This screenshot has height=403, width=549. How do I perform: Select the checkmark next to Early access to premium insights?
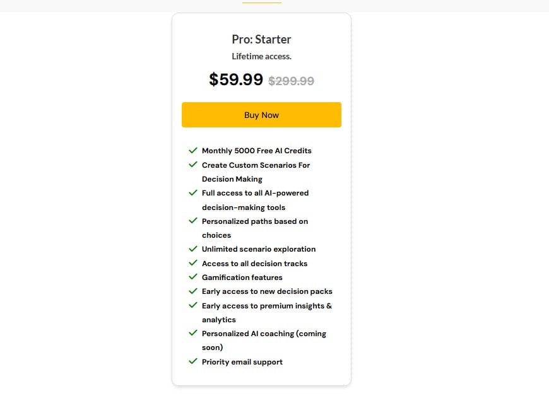coord(193,305)
